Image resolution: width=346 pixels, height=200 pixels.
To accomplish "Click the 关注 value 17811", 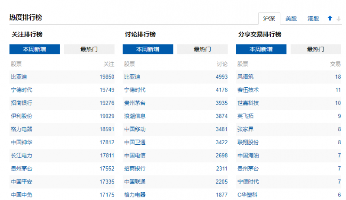I will click(x=107, y=156).
